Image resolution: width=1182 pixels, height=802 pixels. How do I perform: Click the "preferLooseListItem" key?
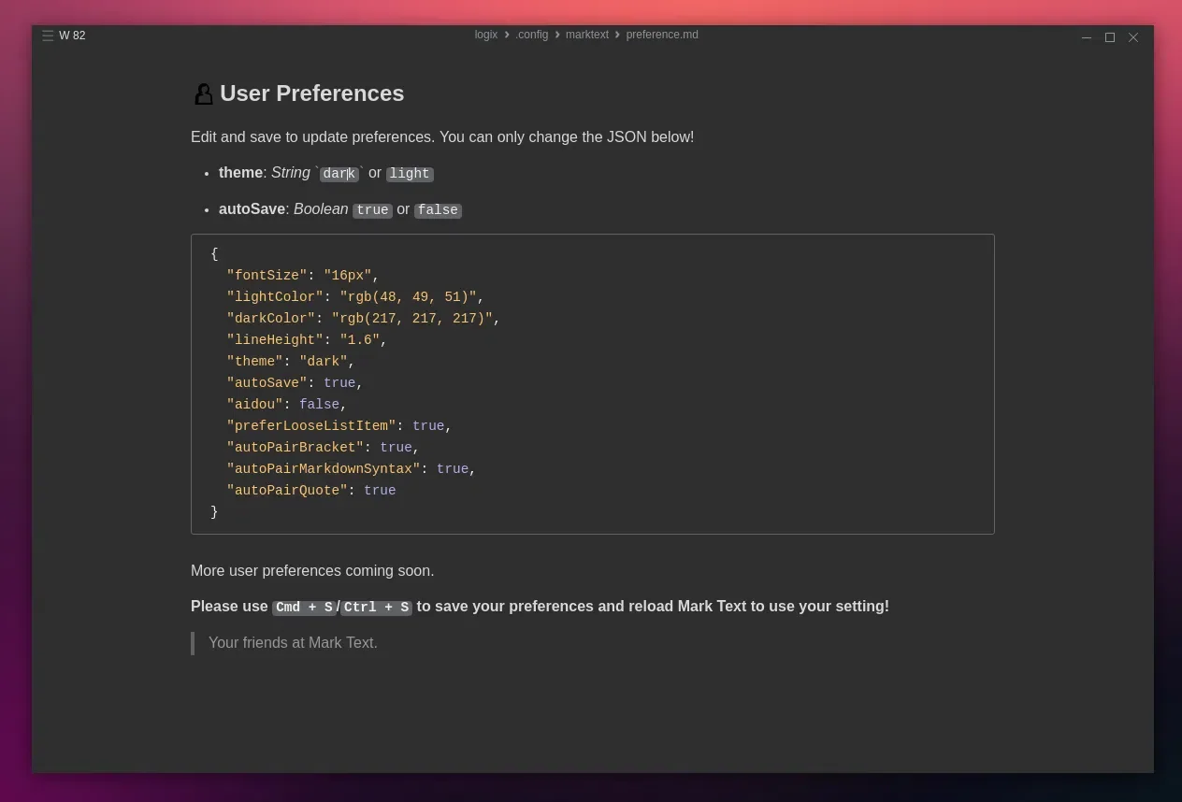[x=311, y=426]
